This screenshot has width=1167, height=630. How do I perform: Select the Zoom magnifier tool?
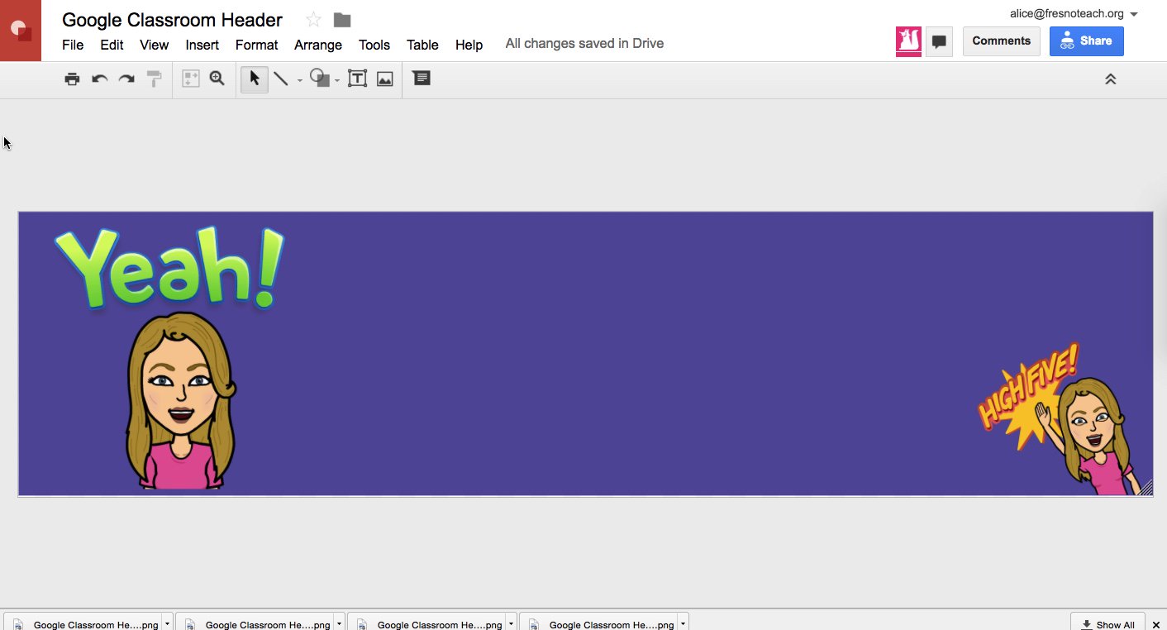(x=217, y=79)
